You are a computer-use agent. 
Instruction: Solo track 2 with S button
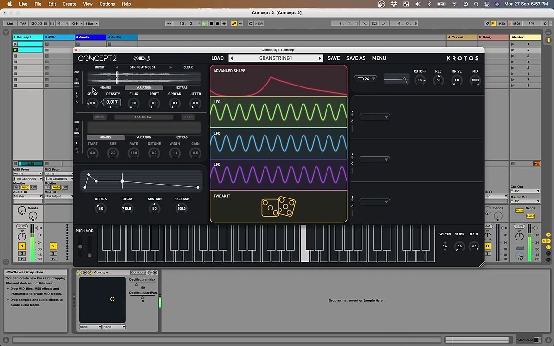pos(53,253)
